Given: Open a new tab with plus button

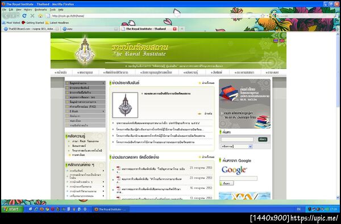Looking at the screenshot, I should click(x=182, y=29).
